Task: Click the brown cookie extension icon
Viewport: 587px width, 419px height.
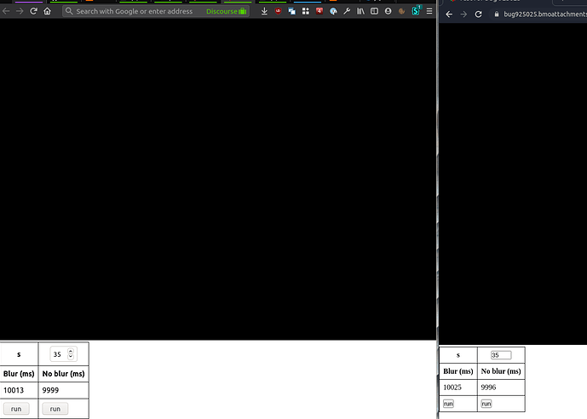Action: click(401, 11)
